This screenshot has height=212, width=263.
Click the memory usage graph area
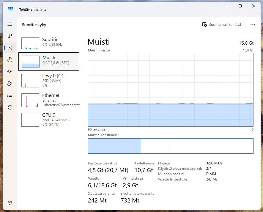171,90
